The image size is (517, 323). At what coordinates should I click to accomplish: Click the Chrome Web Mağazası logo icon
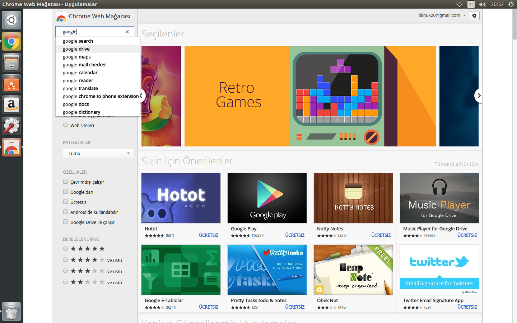pos(61,17)
